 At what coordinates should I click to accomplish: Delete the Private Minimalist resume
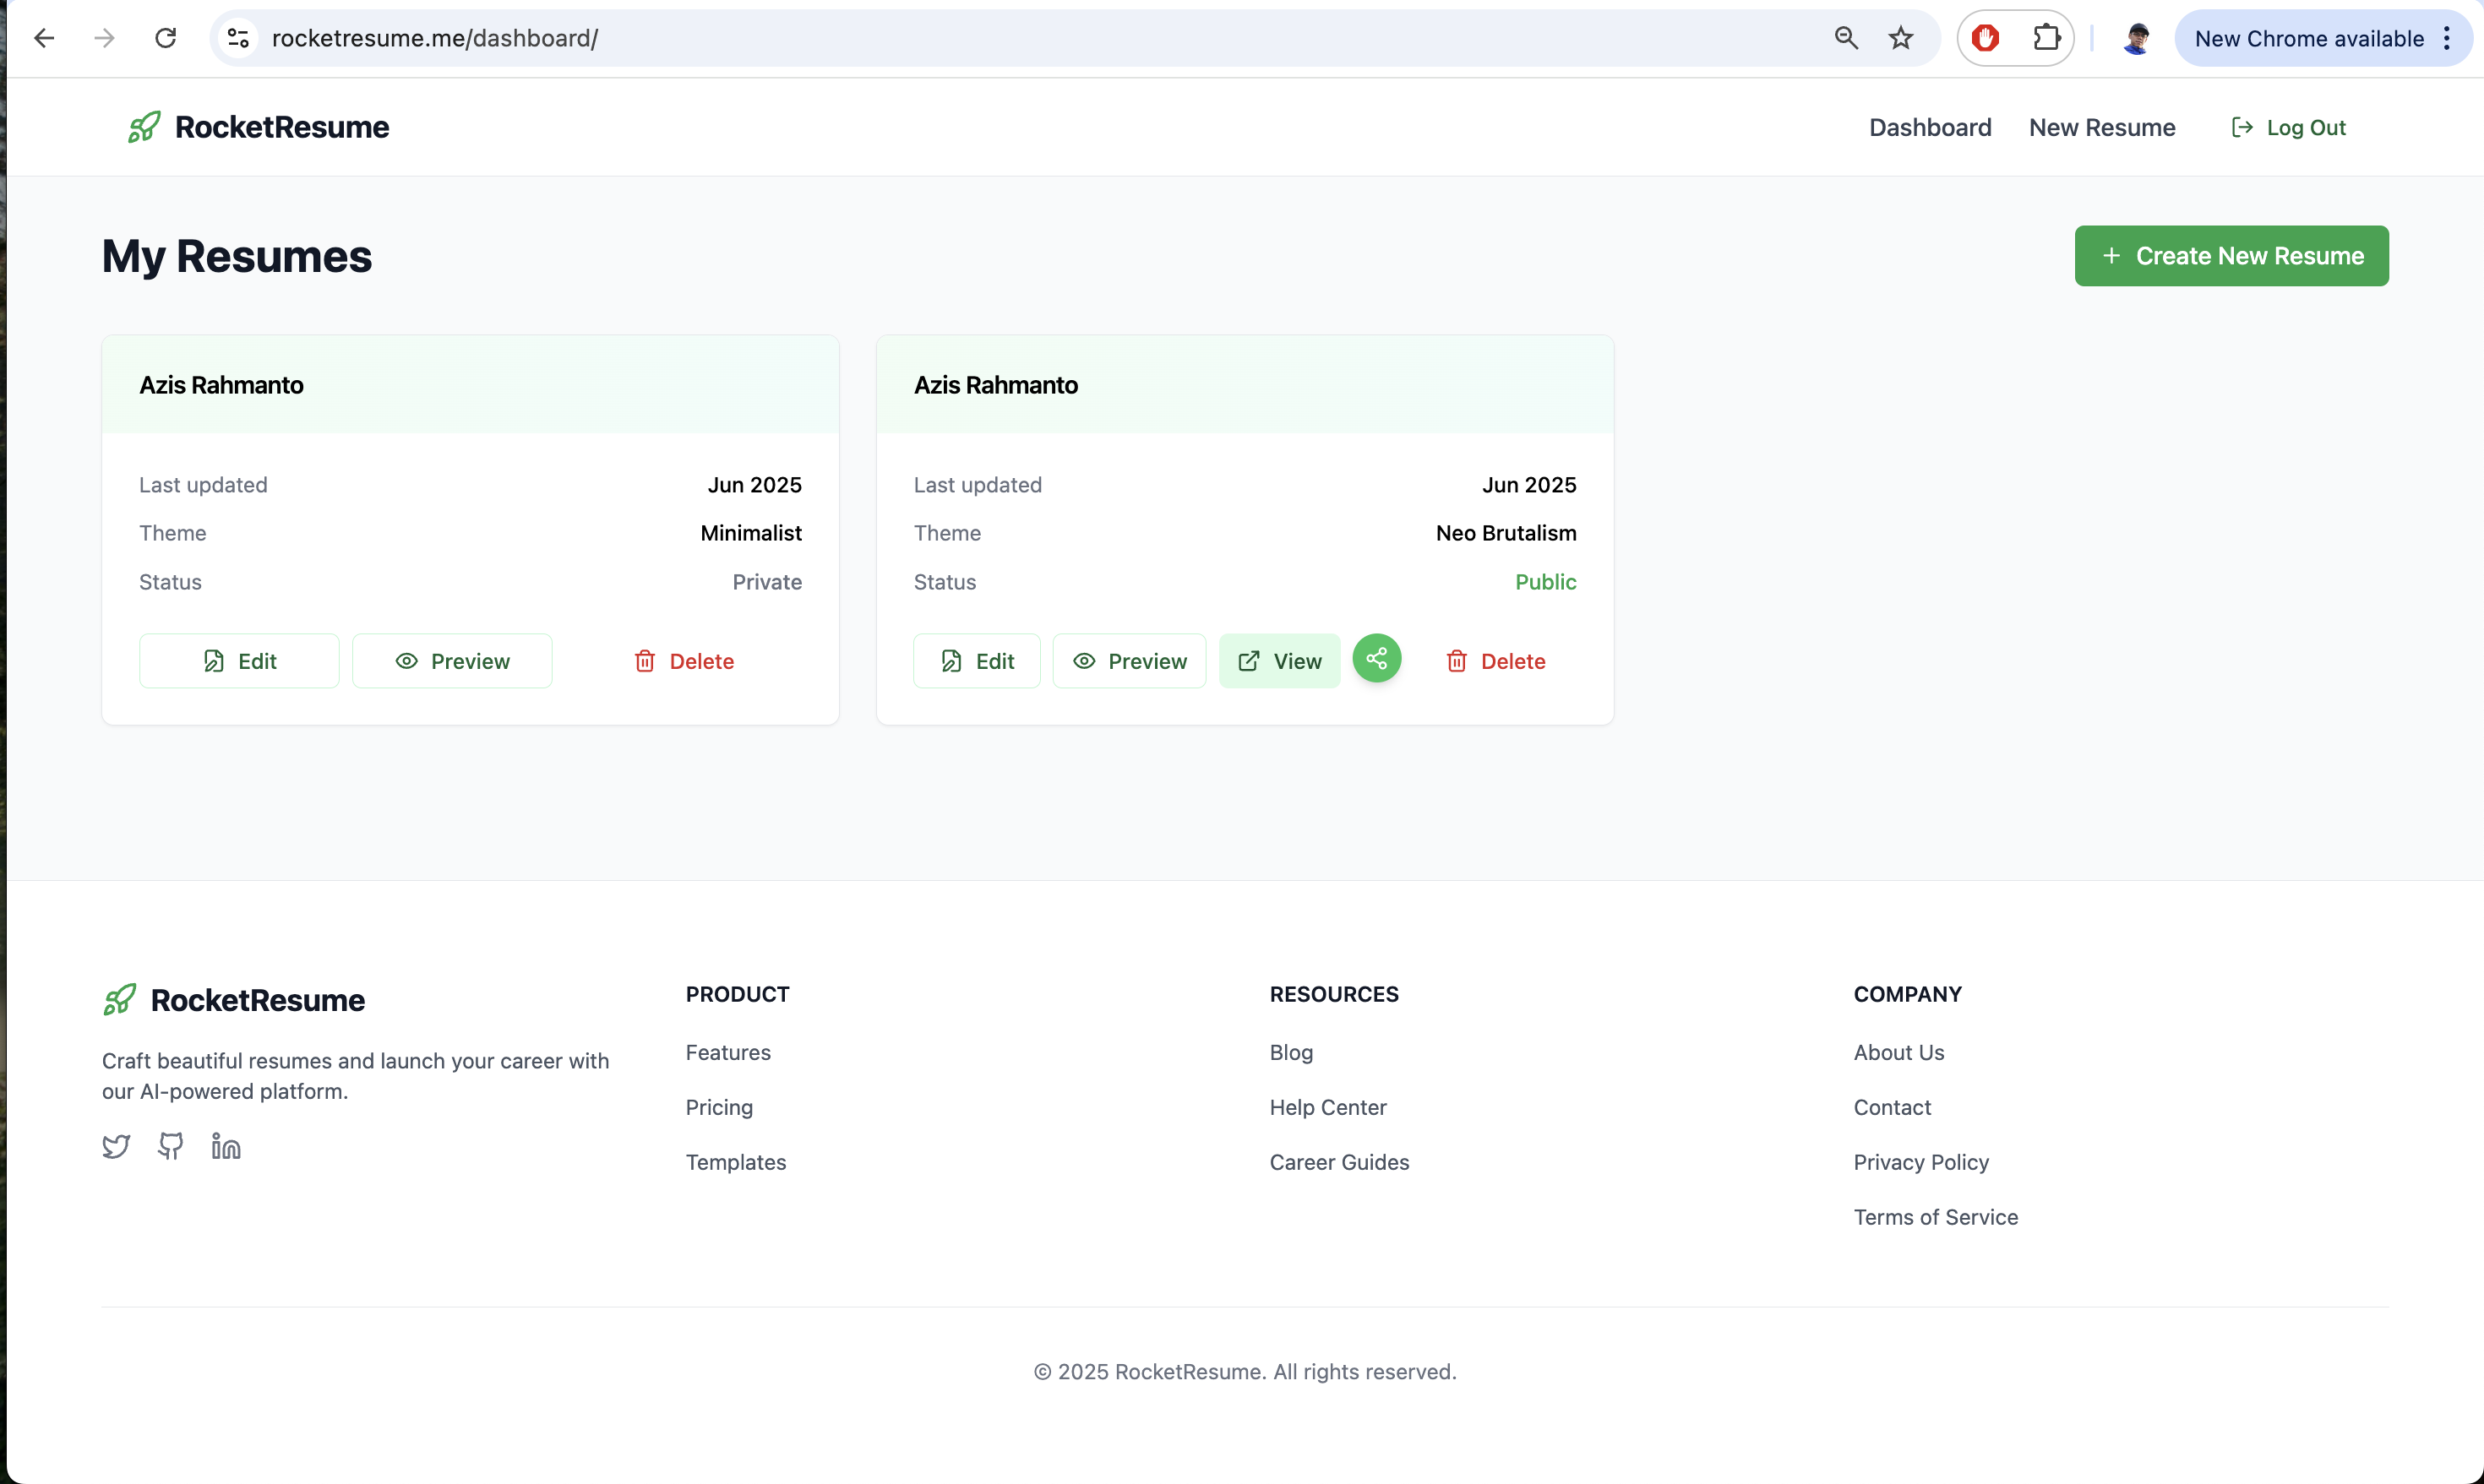tap(684, 661)
